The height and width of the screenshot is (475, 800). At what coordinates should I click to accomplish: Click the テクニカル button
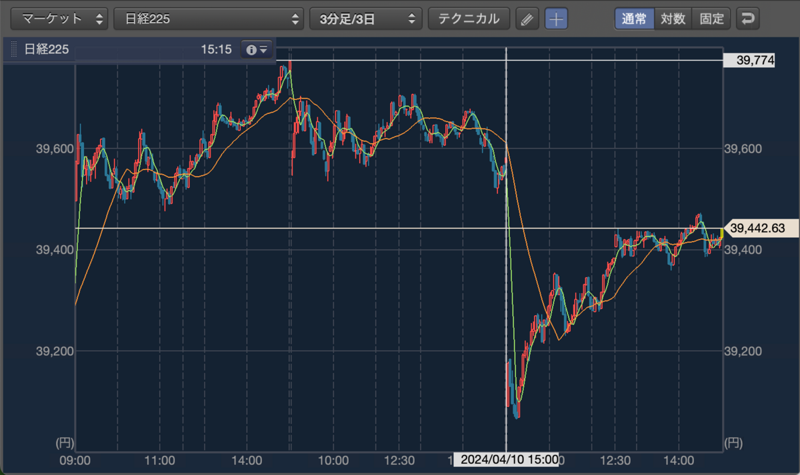click(x=469, y=19)
